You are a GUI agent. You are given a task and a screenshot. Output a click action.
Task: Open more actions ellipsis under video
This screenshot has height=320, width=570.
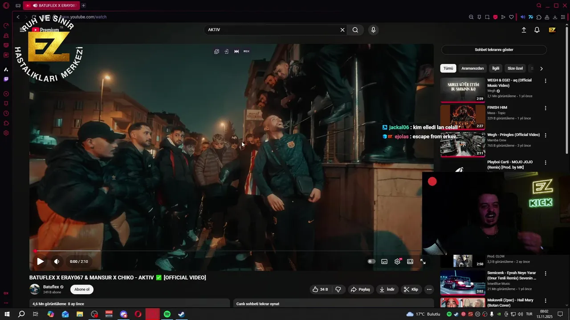[x=429, y=289]
